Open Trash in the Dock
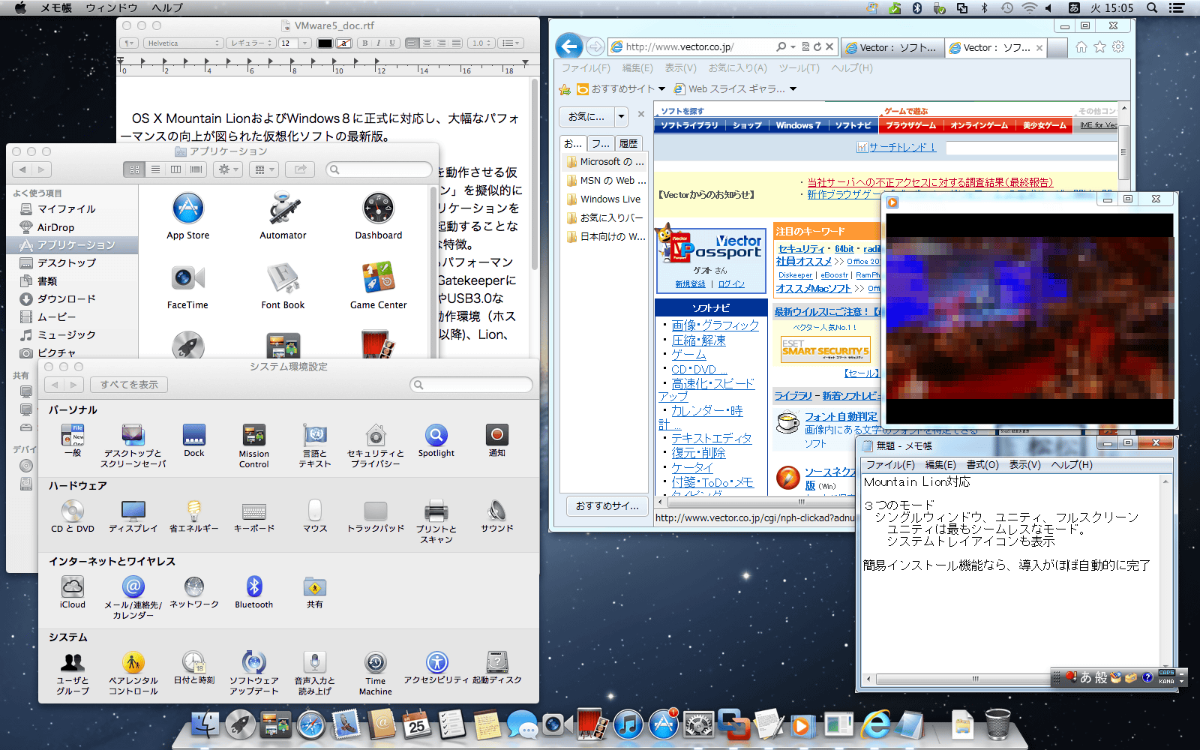The width and height of the screenshot is (1200, 750). (x=997, y=725)
